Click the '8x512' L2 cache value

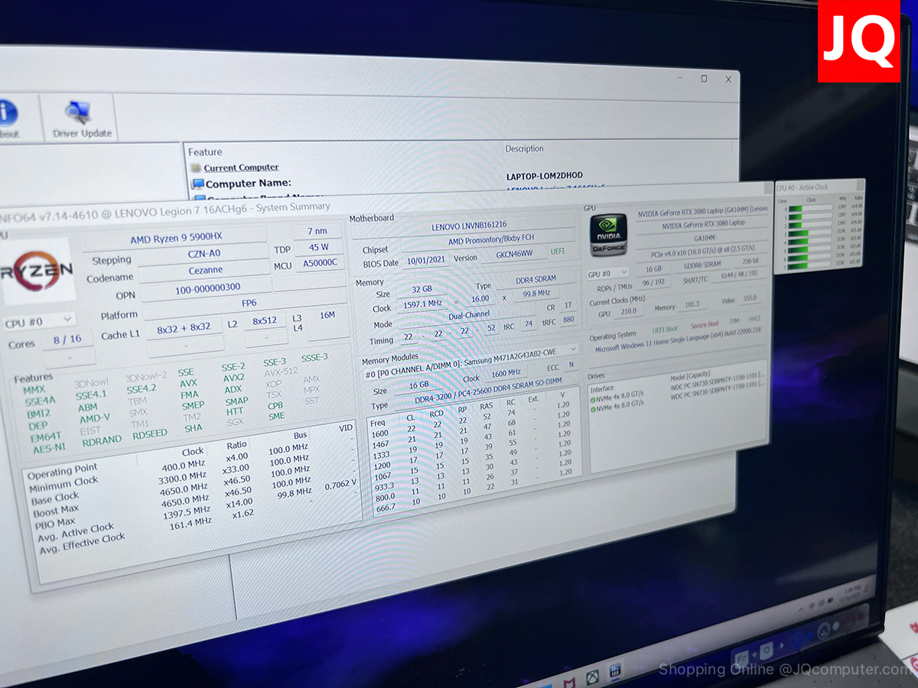pos(265,321)
